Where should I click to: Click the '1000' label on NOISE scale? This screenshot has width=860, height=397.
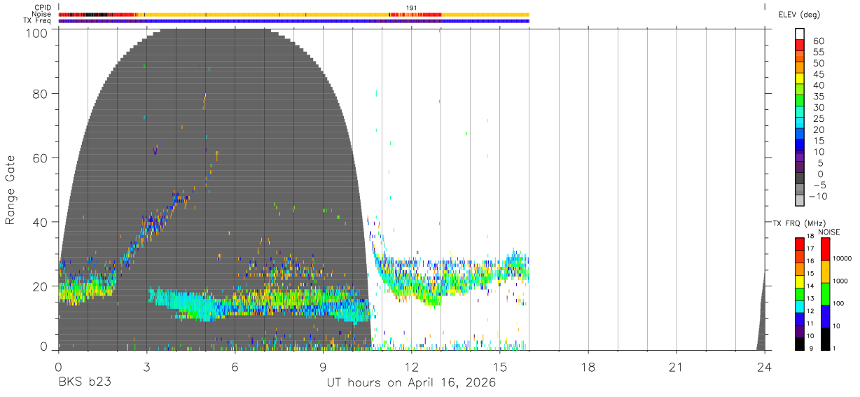[842, 281]
